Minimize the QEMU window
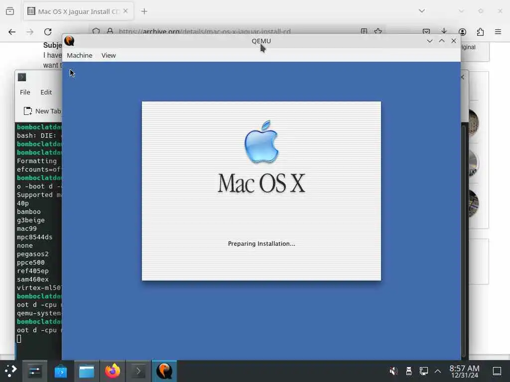The image size is (510, 382). (430, 41)
